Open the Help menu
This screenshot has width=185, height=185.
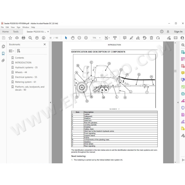(x=33, y=27)
